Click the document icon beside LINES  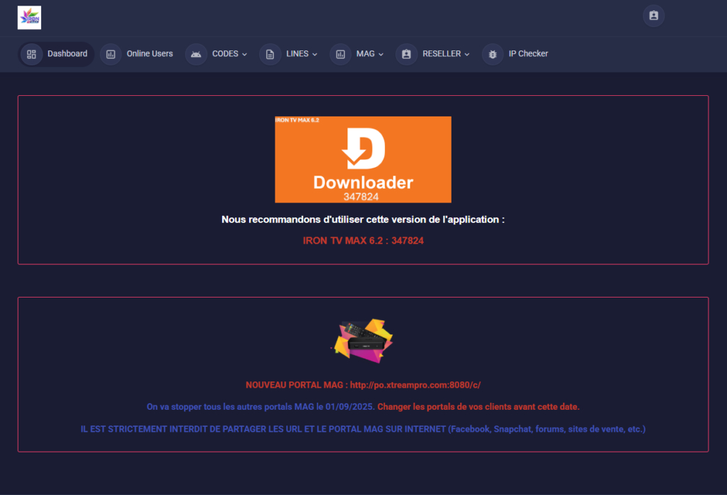[270, 54]
